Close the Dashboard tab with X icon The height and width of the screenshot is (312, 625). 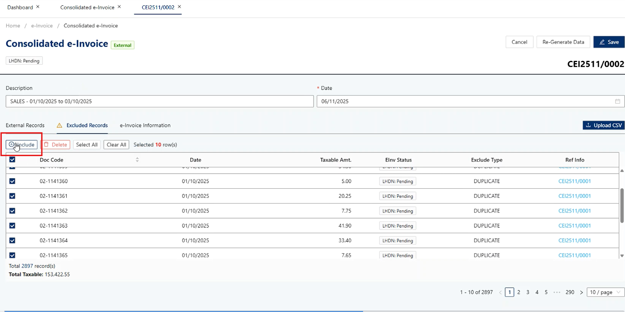tap(38, 7)
